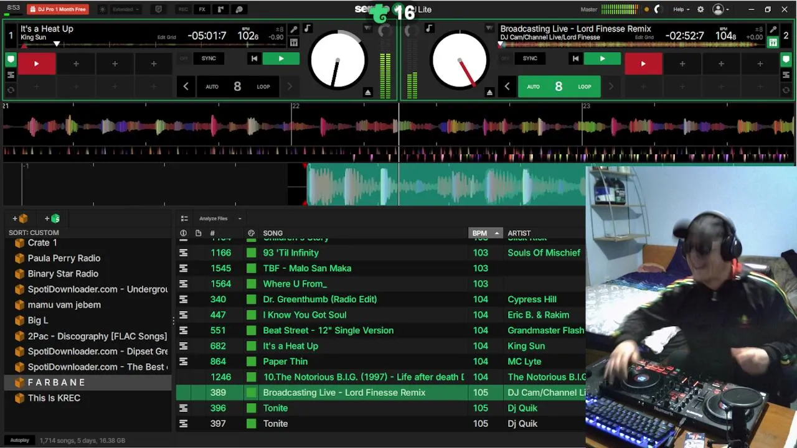Image resolution: width=797 pixels, height=448 pixels.
Task: Turn sync OFF on deck 1
Action: click(184, 58)
